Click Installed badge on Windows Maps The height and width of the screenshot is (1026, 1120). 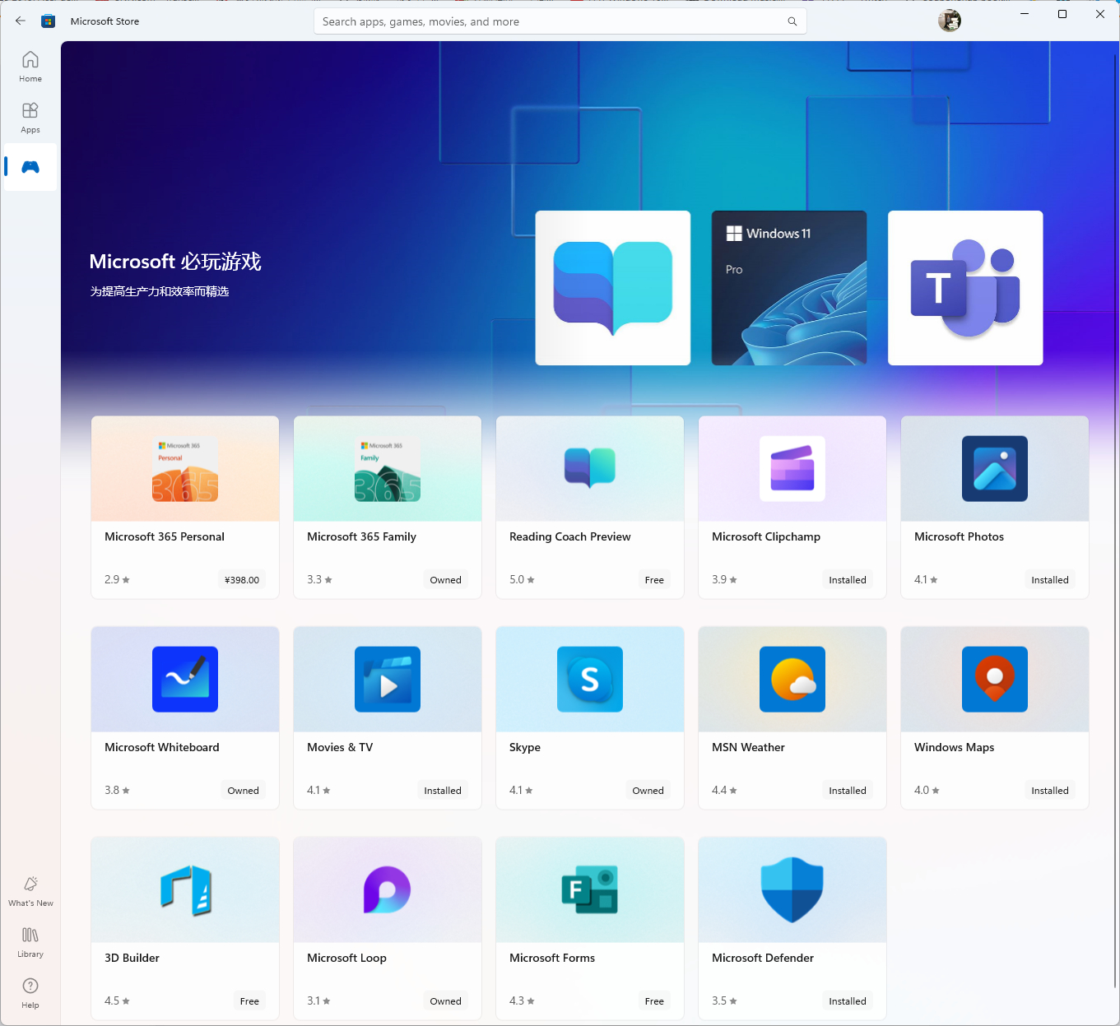pyautogui.click(x=1050, y=791)
